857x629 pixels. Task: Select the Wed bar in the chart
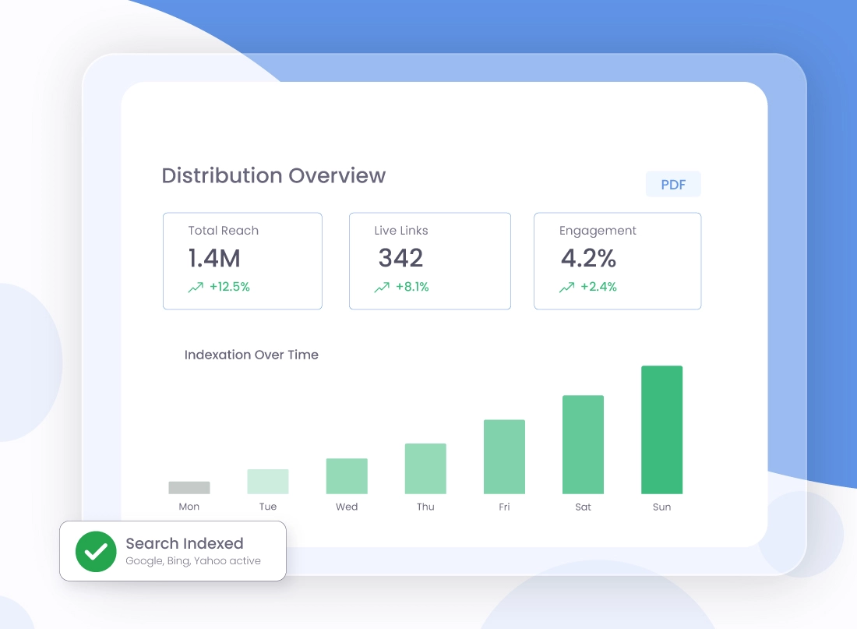coord(347,476)
